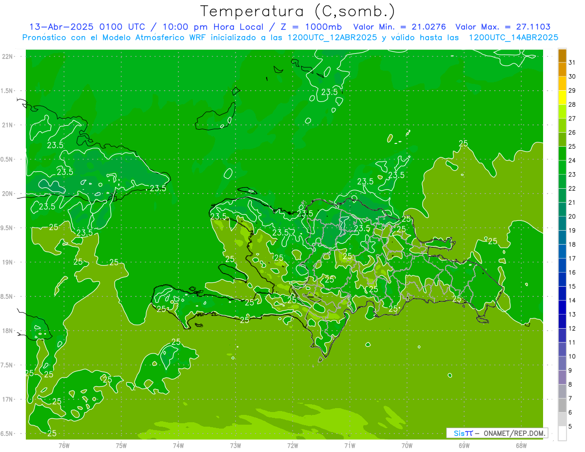Click the '76W' longitude axis label
This screenshot has height=452, width=585.
[x=64, y=445]
